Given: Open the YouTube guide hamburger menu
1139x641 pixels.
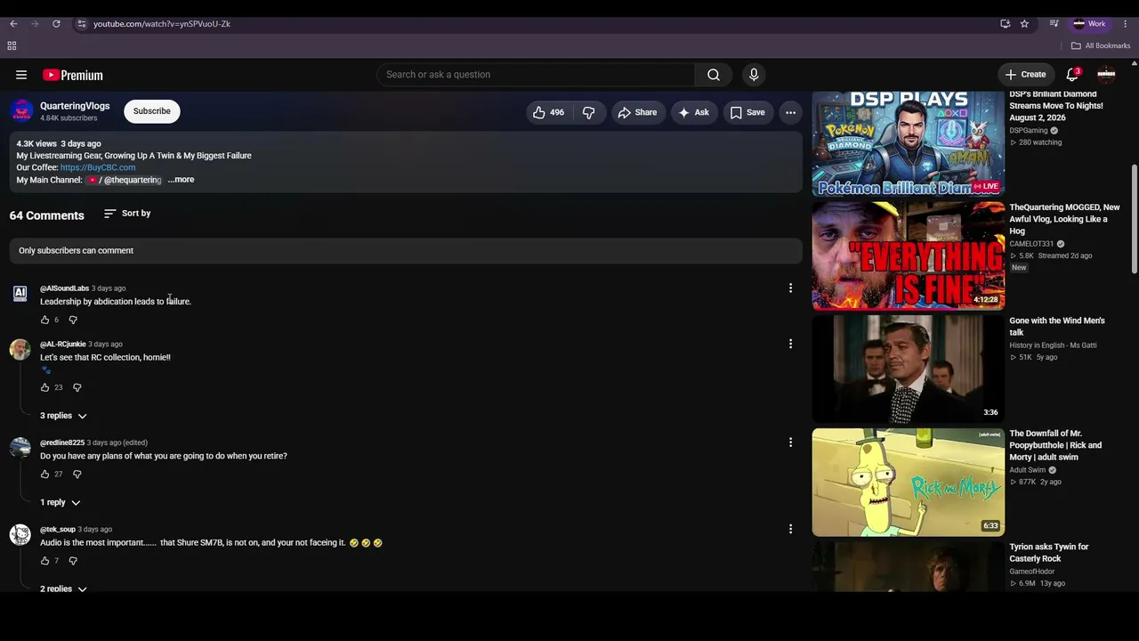Looking at the screenshot, I should point(21,75).
